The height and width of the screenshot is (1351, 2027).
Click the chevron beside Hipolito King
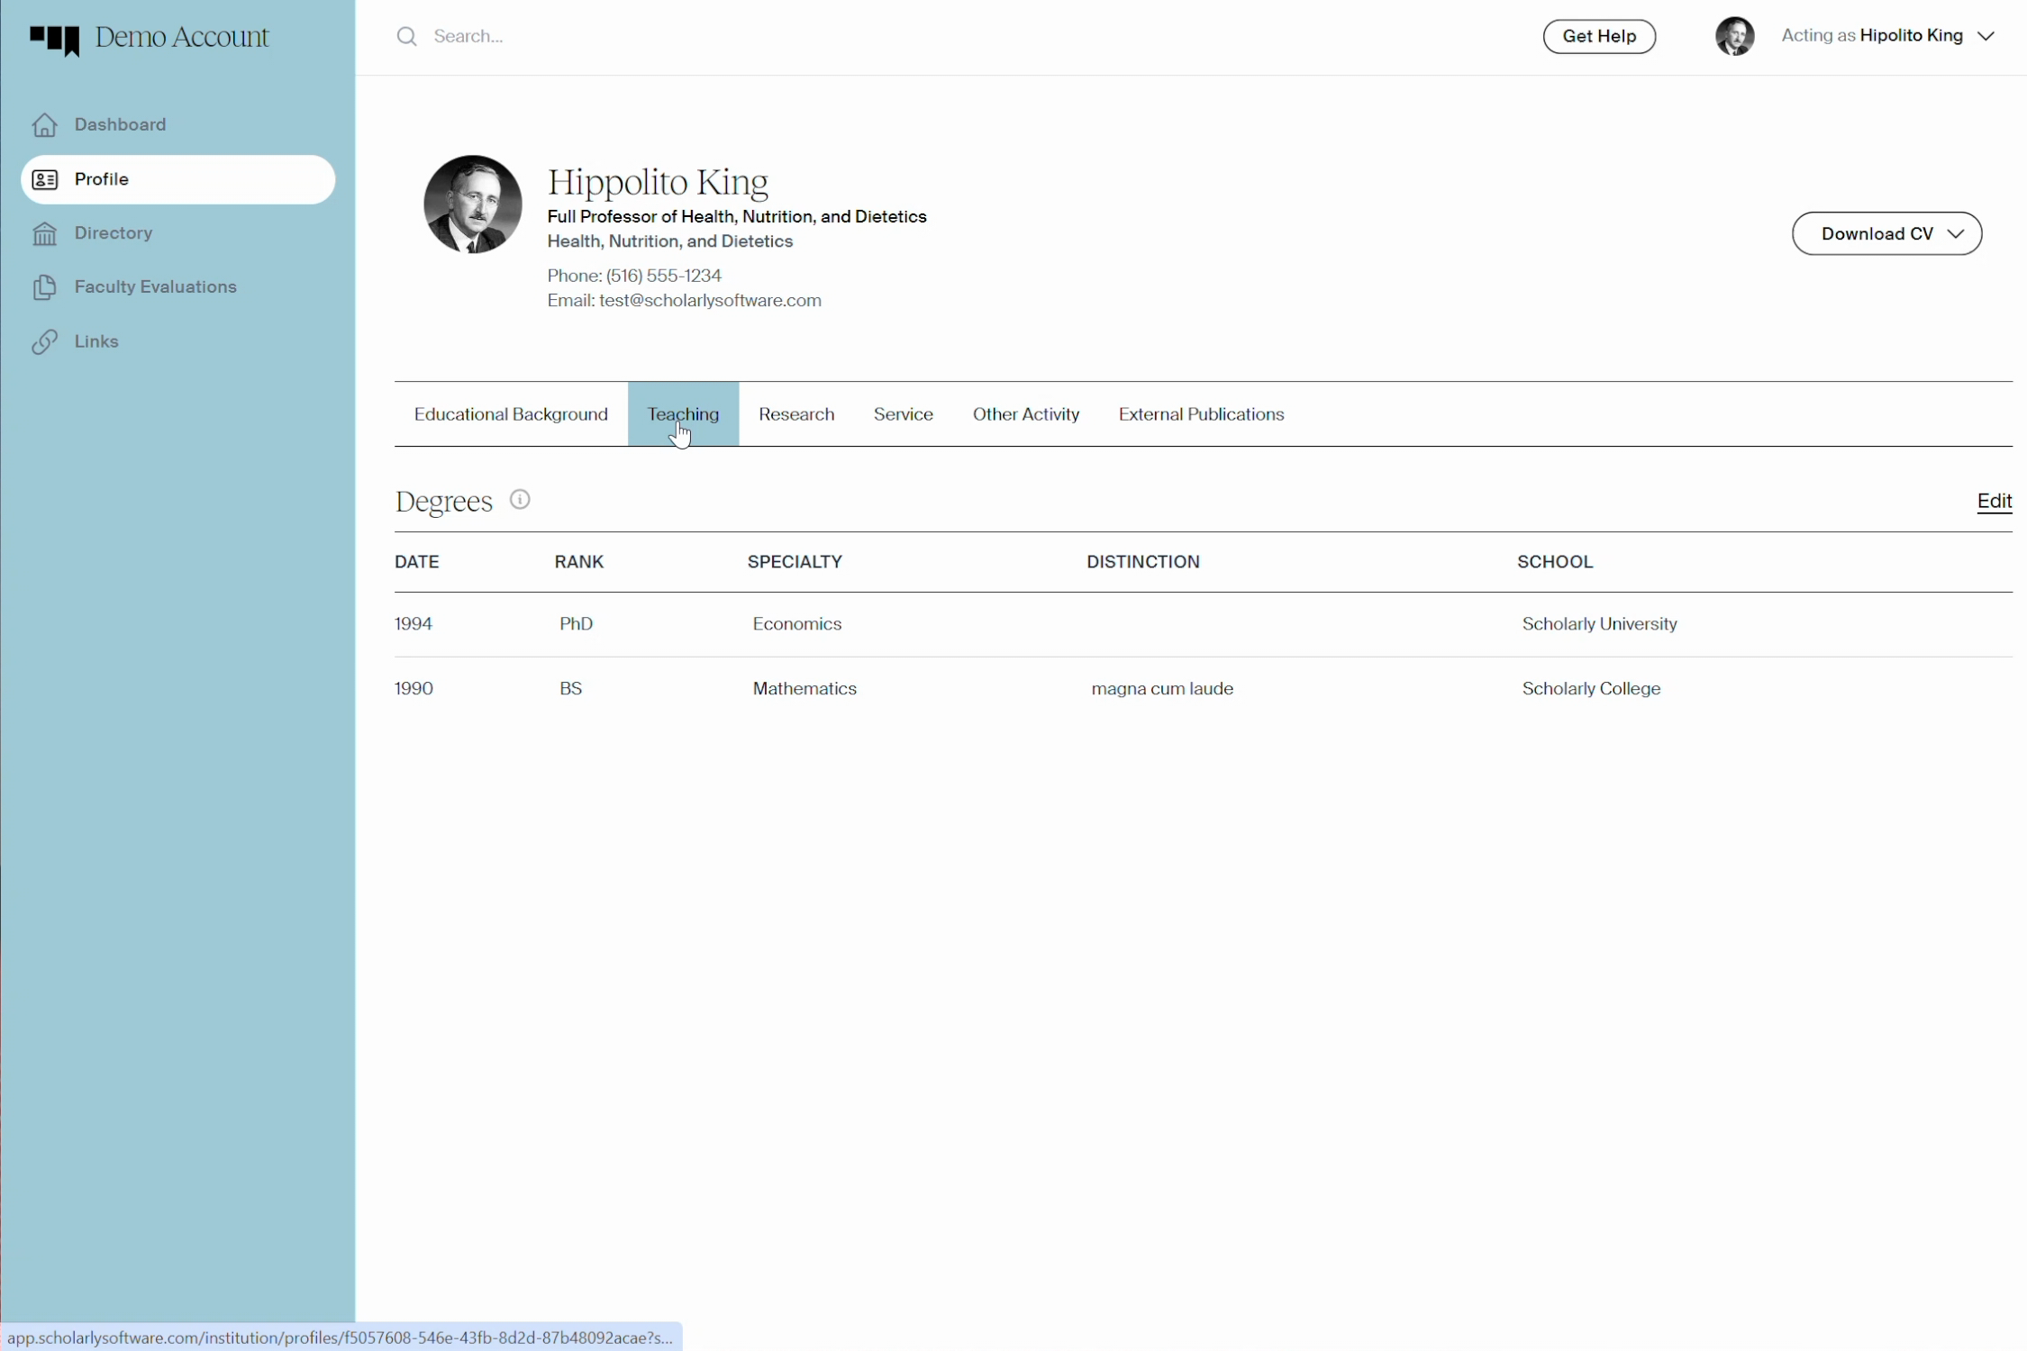(1986, 36)
